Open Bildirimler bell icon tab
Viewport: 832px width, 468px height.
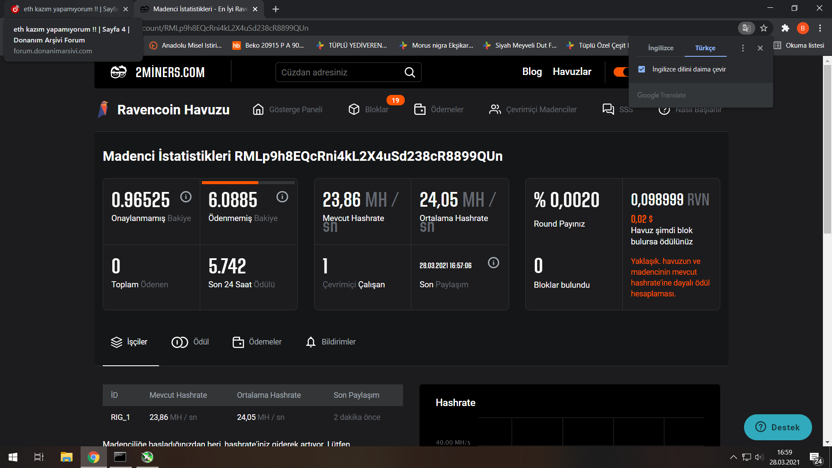coord(311,342)
